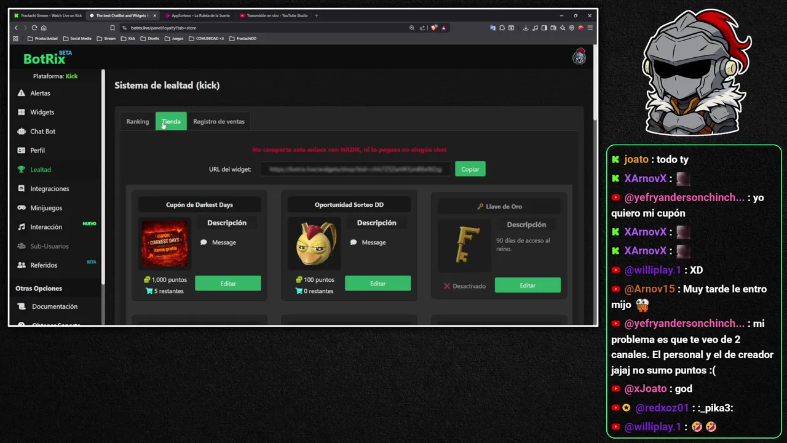Go to the browser home icon
This screenshot has width=787, height=443.
[44, 28]
